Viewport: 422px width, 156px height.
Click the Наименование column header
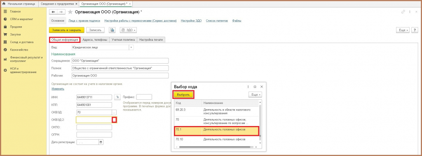coord(230,103)
